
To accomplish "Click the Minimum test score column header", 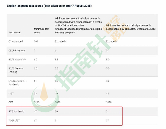I will pyautogui.click(x=42, y=31).
